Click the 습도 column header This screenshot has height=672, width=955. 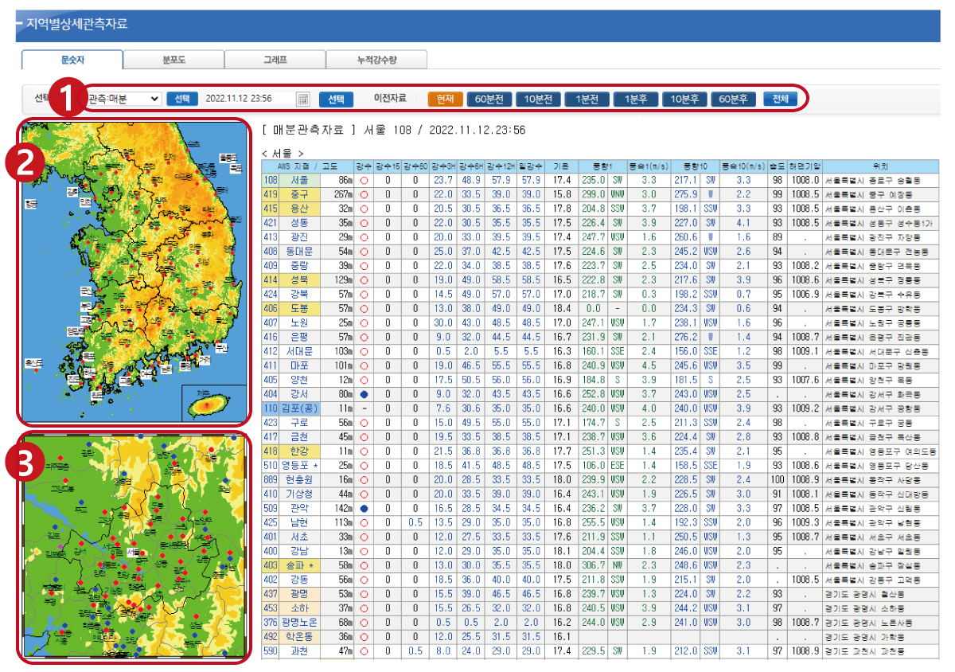coord(777,166)
